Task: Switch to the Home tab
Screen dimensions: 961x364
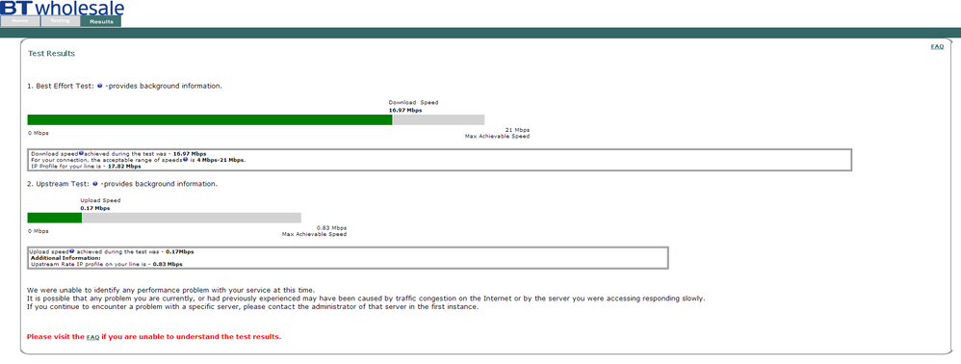Action: (x=20, y=21)
